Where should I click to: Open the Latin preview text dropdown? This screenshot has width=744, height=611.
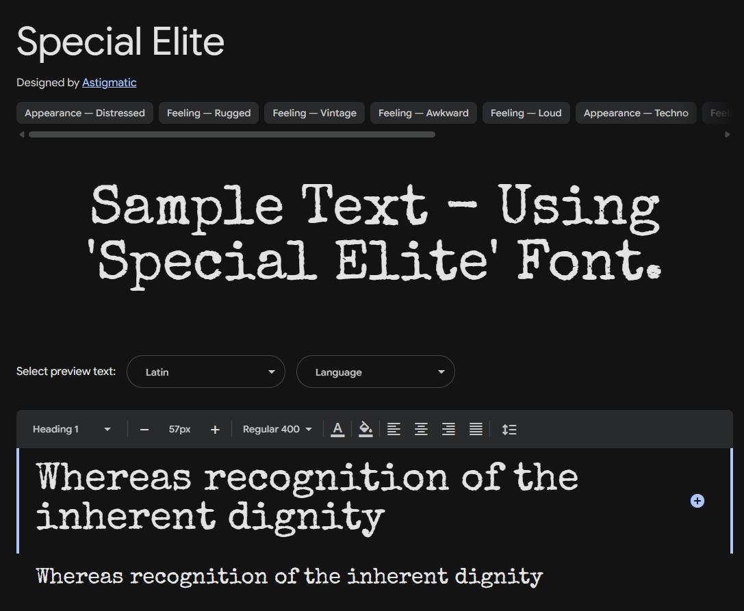206,372
